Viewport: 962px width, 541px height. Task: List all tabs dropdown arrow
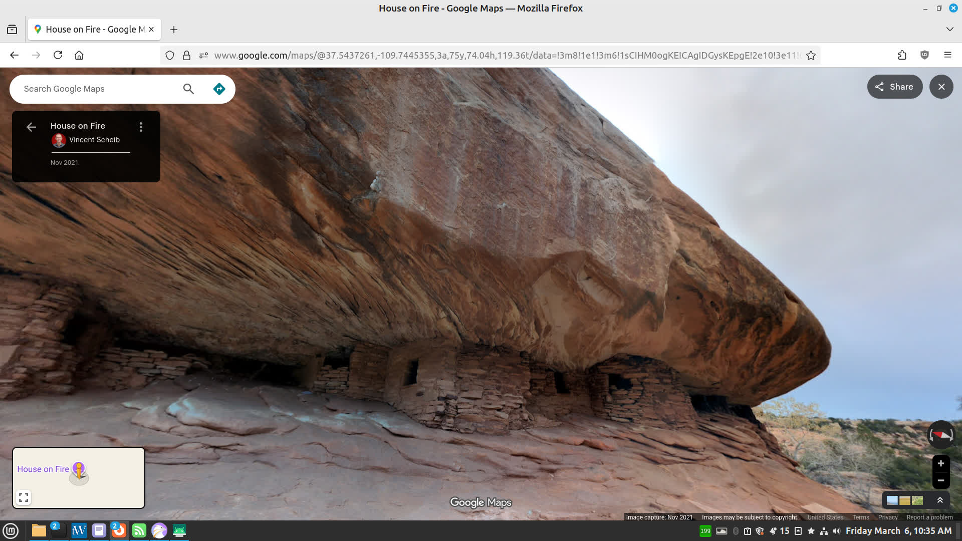click(x=949, y=29)
